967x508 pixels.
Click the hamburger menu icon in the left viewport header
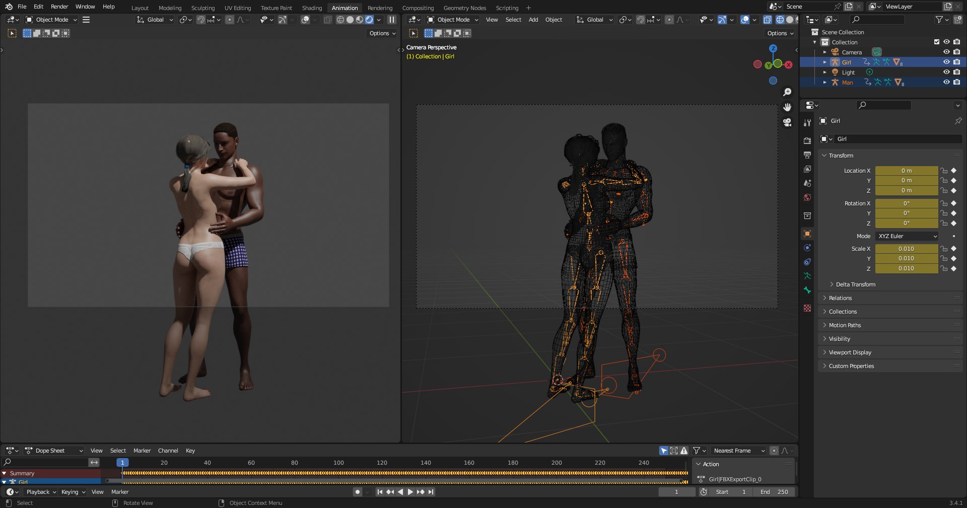(x=86, y=20)
